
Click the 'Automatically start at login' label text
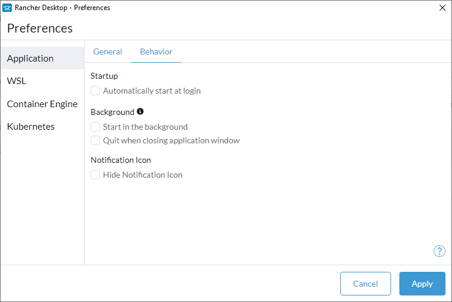(x=151, y=91)
